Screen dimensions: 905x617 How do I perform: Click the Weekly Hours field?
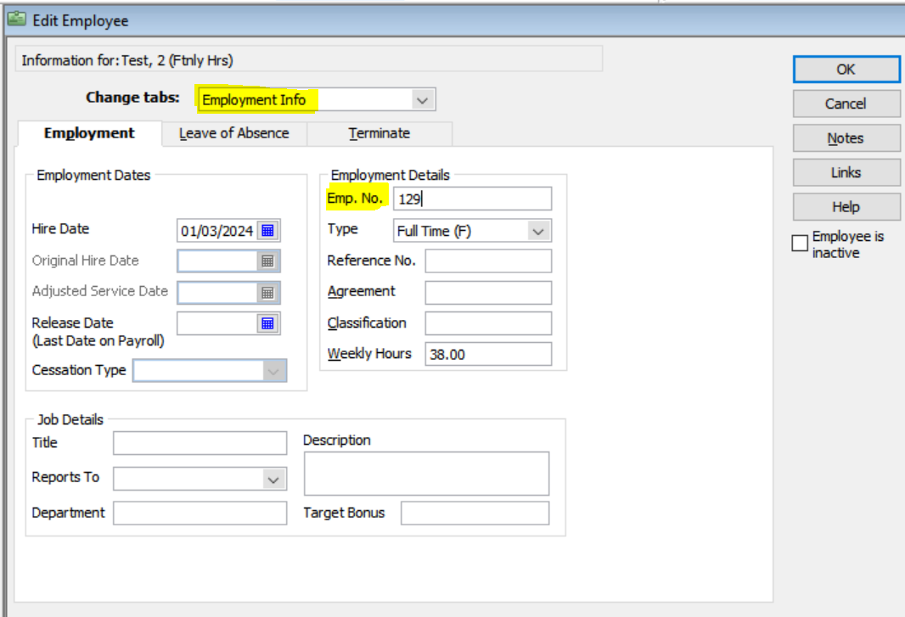tap(488, 354)
